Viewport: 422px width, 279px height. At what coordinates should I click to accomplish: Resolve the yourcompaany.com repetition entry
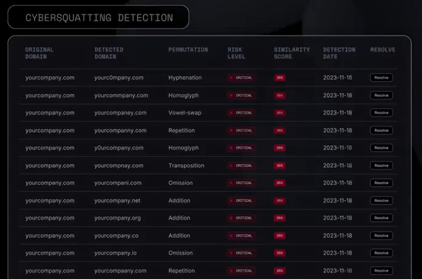click(x=381, y=271)
